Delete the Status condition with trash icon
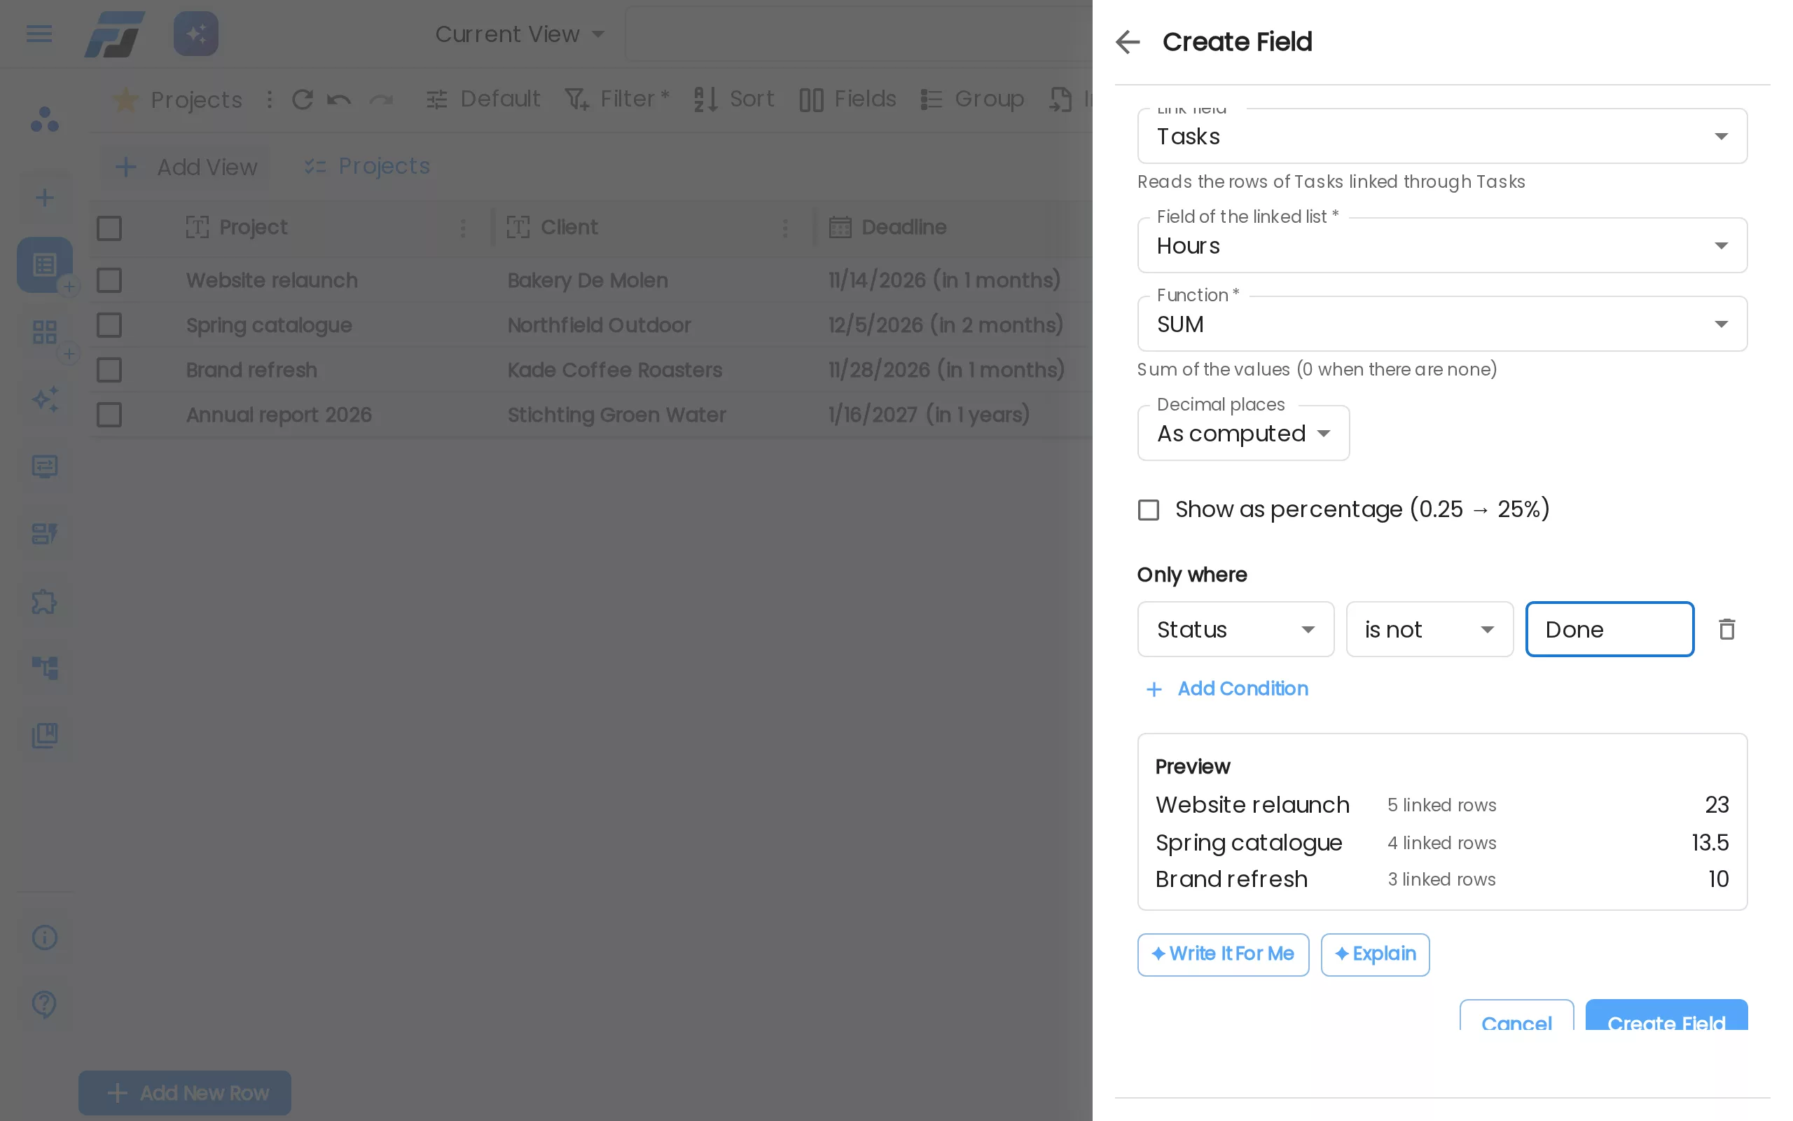This screenshot has width=1793, height=1121. tap(1726, 628)
